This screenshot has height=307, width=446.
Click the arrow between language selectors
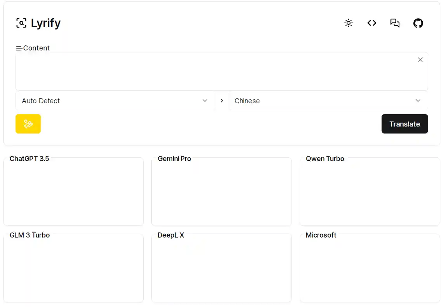click(x=222, y=101)
